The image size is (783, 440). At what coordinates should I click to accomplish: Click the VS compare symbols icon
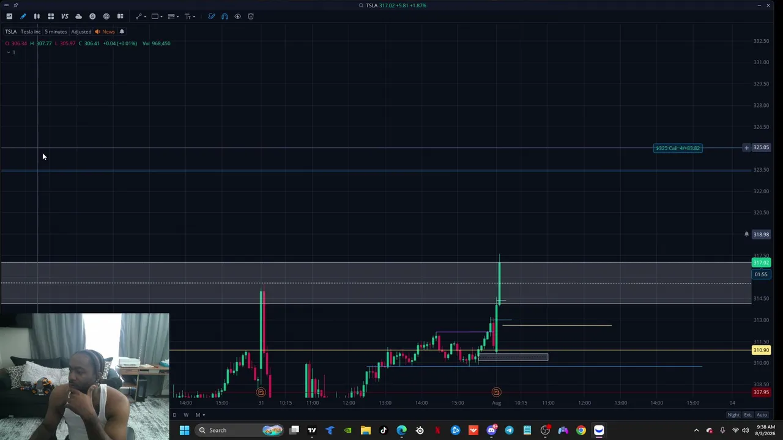click(65, 16)
